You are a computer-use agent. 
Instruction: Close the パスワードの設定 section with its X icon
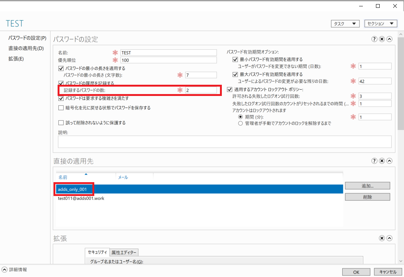click(382, 39)
